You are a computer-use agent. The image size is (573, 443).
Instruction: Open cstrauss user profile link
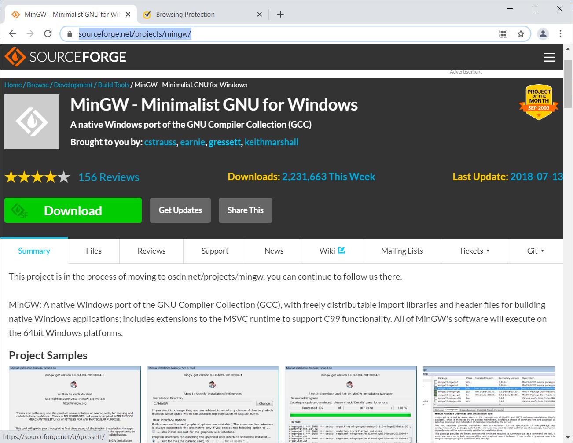tap(160, 142)
